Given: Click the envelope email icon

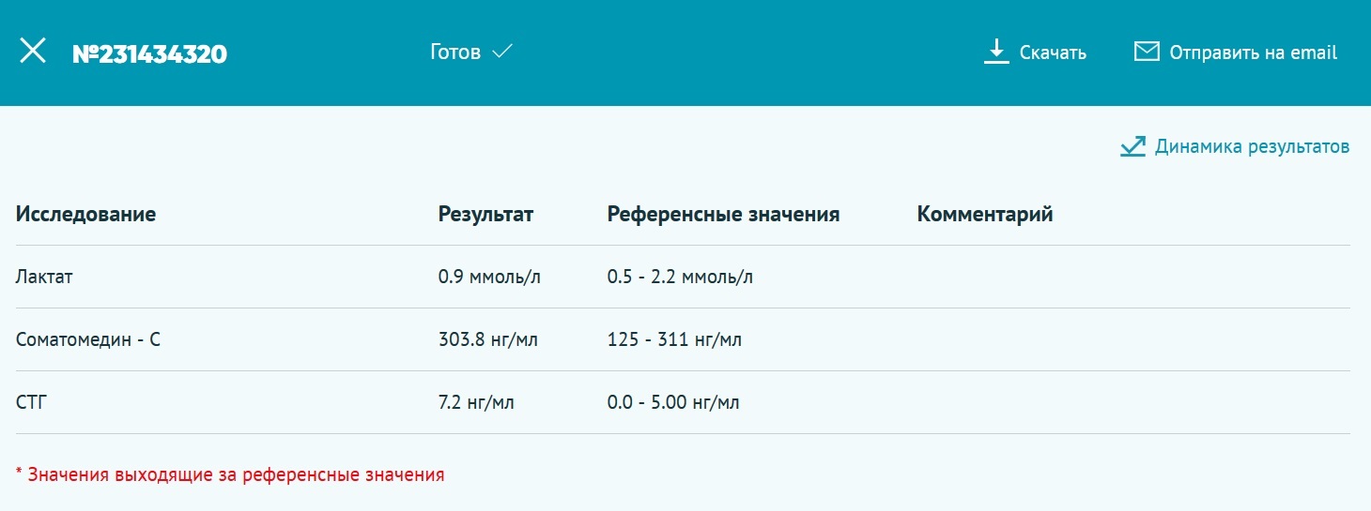Looking at the screenshot, I should (1147, 52).
